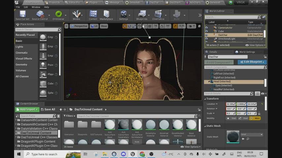This screenshot has width=282, height=158.
Task: Click the Lit view mode button
Action: pyautogui.click(x=94, y=26)
